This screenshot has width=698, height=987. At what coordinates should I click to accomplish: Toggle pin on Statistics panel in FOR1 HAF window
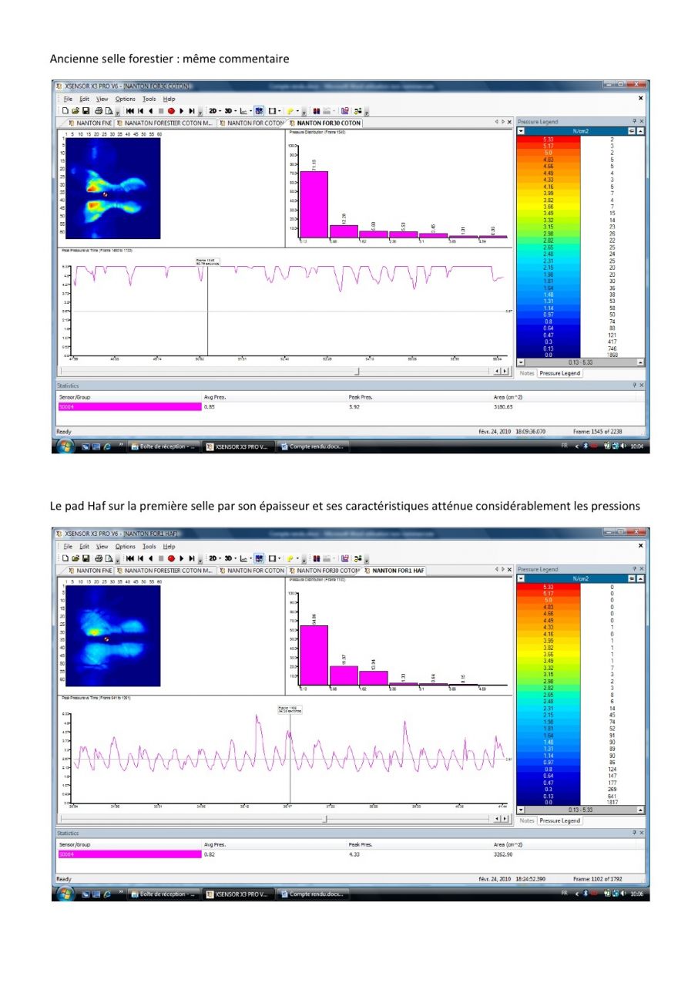coord(635,834)
